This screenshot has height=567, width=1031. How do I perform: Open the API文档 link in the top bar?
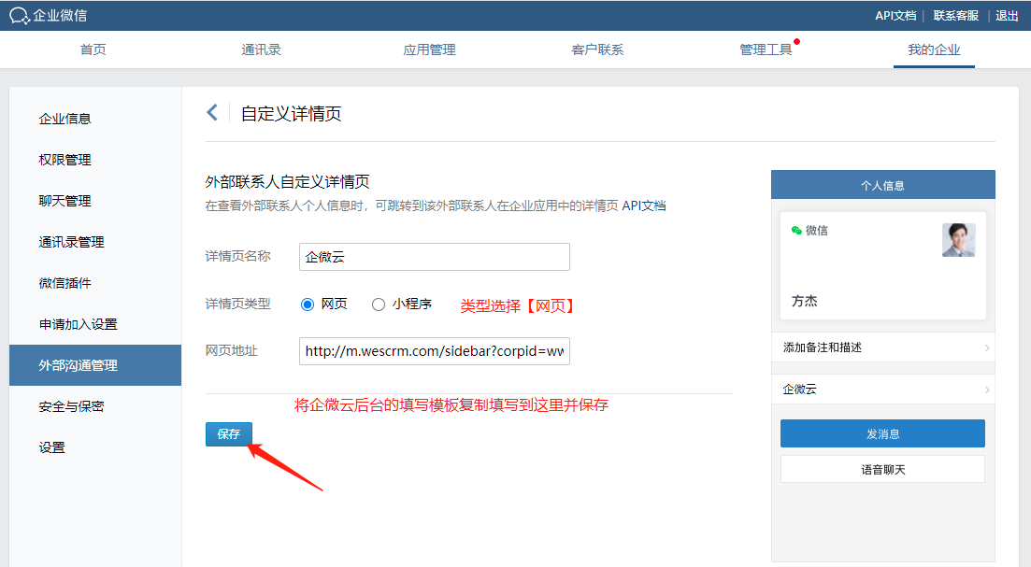point(895,16)
